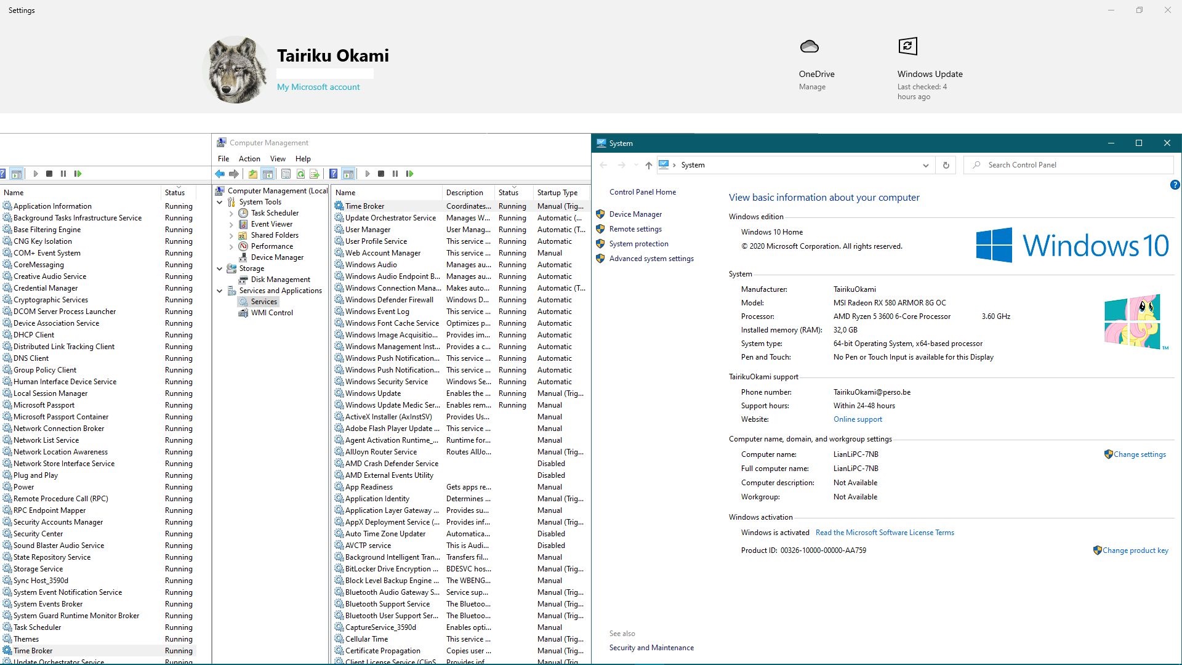Open the Action menu
The height and width of the screenshot is (665, 1182).
coord(249,159)
